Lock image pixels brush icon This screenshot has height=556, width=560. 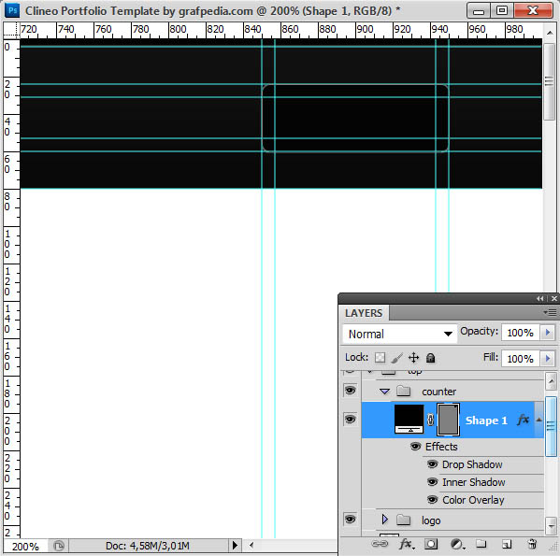click(396, 357)
